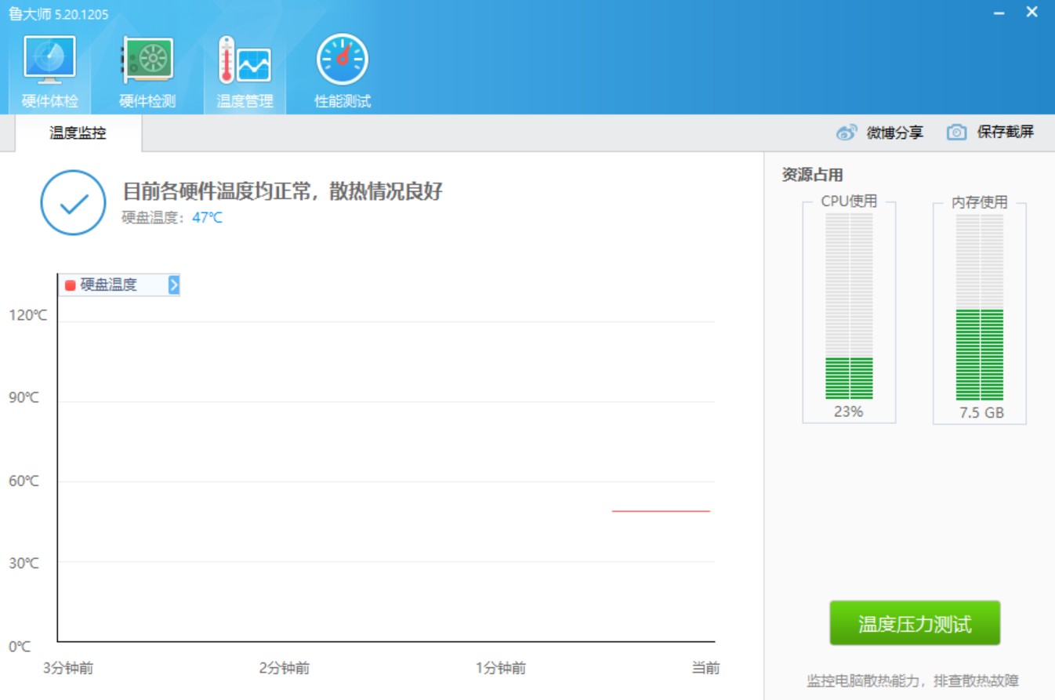
Task: Click the 保存截屏 link
Action: (x=1006, y=132)
